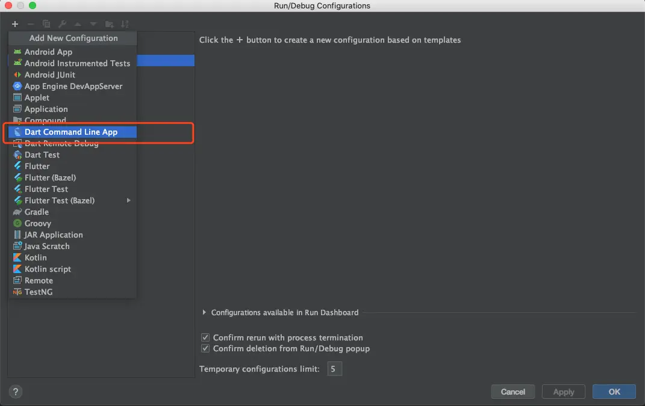This screenshot has width=645, height=406.
Task: Select Flutter Test entry
Action: point(72,189)
